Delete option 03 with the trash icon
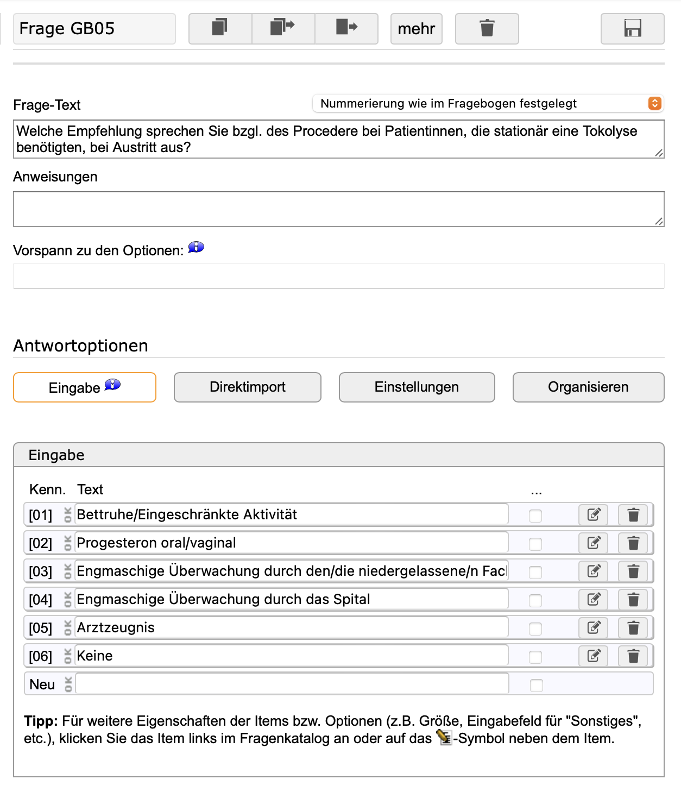The height and width of the screenshot is (792, 681). click(x=633, y=571)
